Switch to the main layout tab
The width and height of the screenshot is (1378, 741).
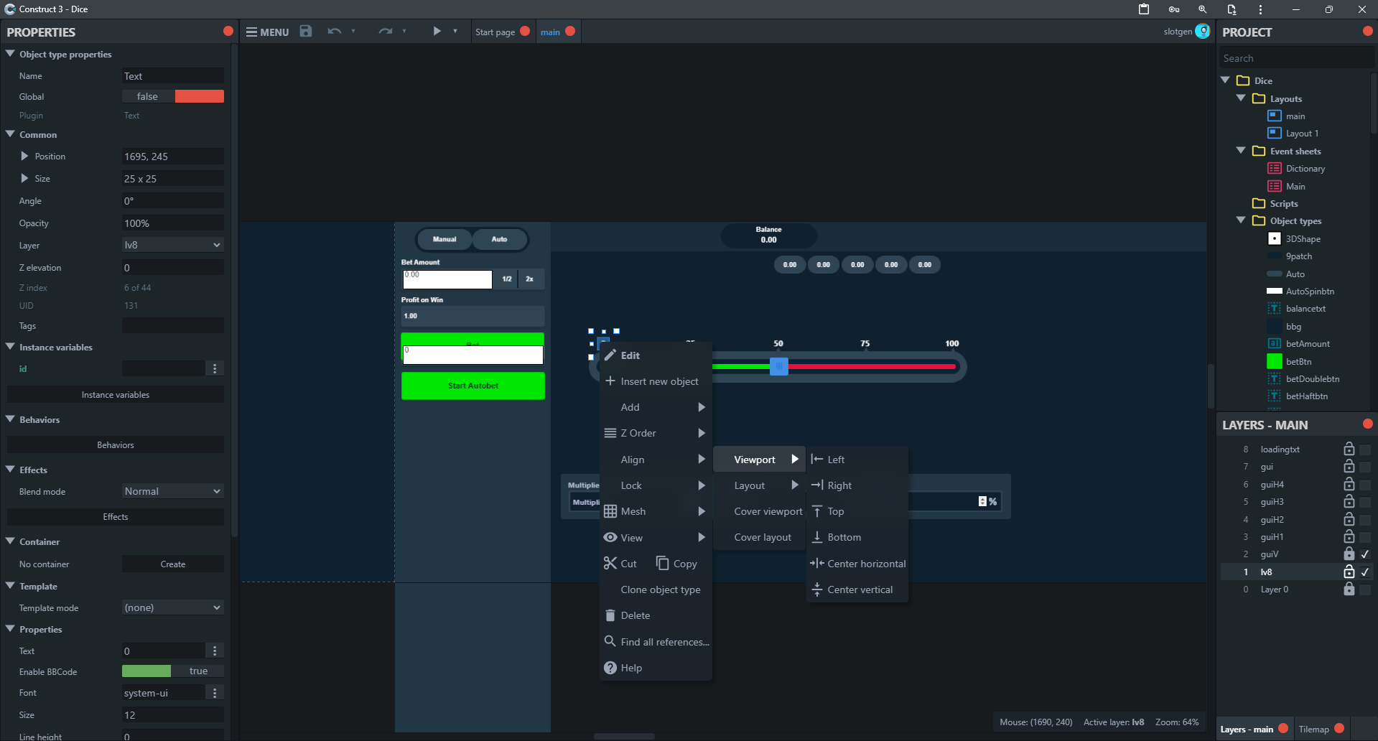[x=550, y=32]
